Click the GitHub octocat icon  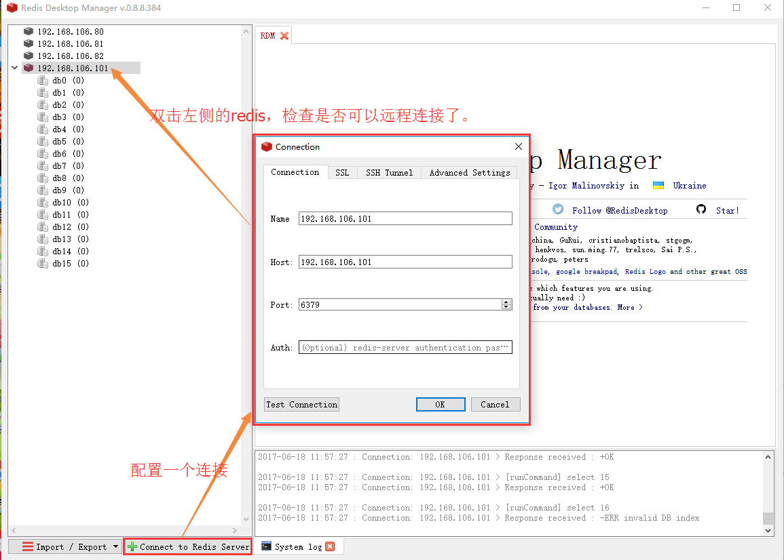701,209
